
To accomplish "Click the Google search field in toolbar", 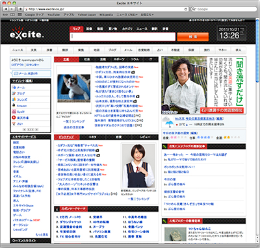I will (224, 9).
